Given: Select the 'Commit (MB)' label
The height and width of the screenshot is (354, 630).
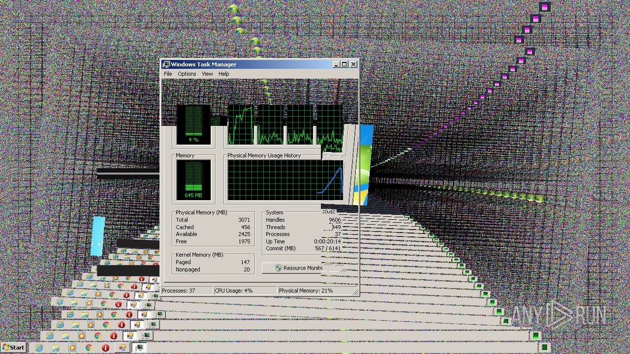Looking at the screenshot, I should click(x=281, y=248).
